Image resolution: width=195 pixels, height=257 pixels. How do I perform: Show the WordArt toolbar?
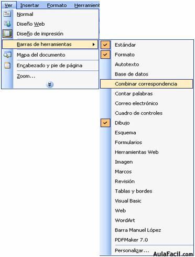[125, 220]
